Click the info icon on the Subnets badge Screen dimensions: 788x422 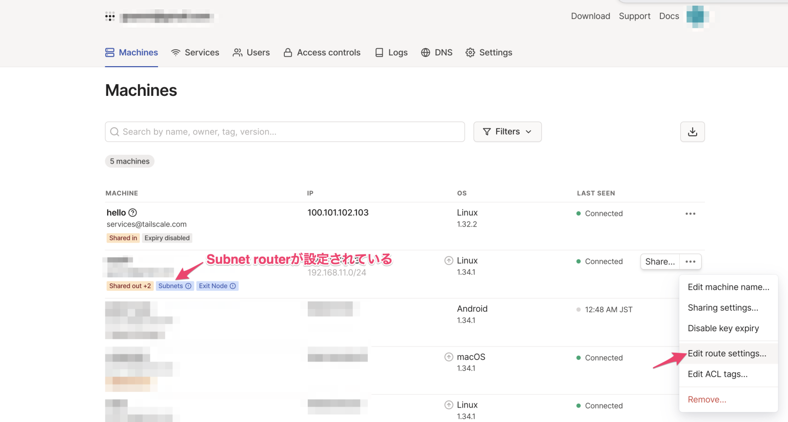tap(189, 286)
